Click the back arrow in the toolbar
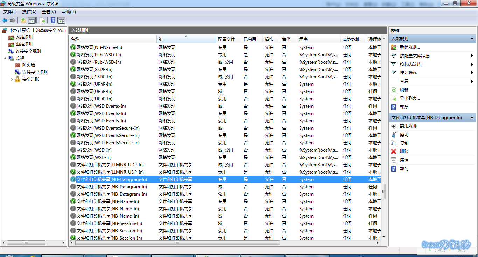478x257 pixels. point(5,20)
